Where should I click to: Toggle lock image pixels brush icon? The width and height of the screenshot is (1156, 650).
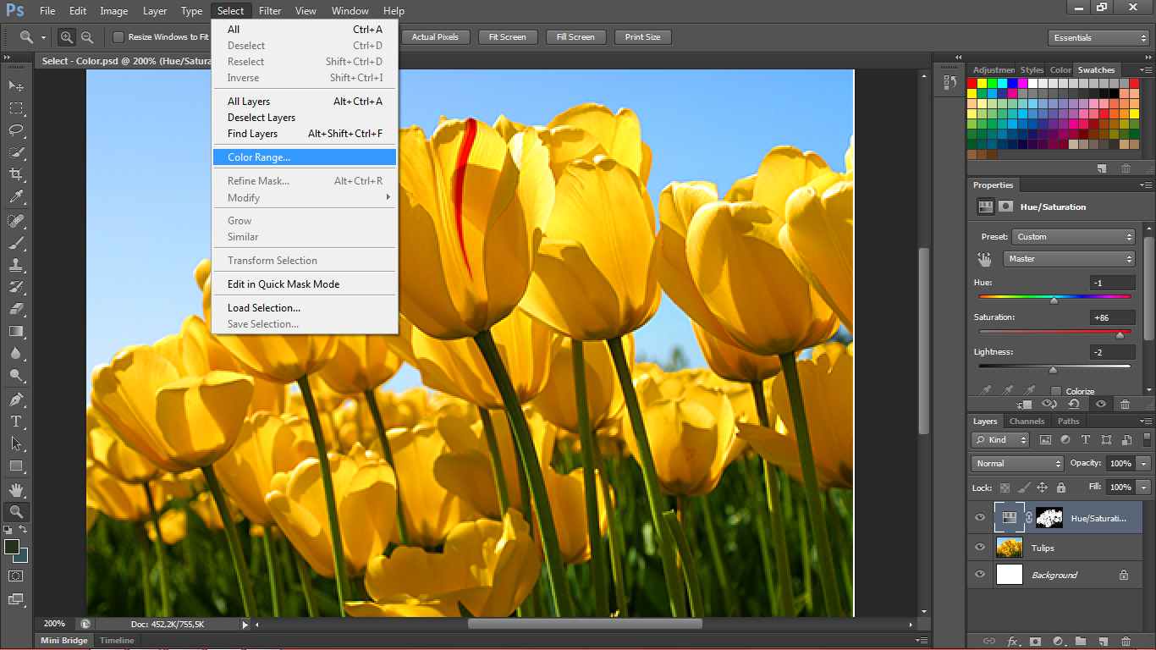point(1023,487)
